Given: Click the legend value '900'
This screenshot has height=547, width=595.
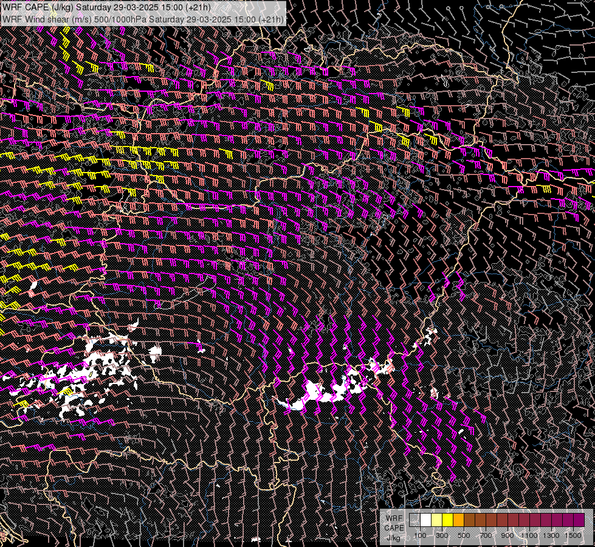Looking at the screenshot, I should click(507, 535).
